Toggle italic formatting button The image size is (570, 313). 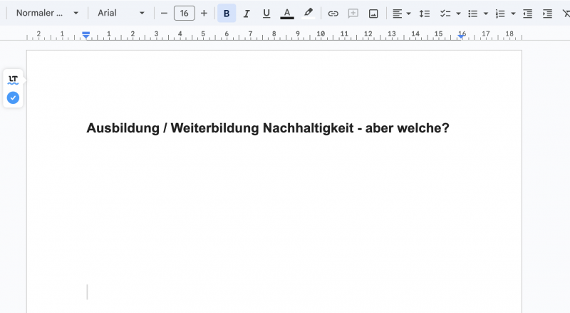(x=247, y=14)
